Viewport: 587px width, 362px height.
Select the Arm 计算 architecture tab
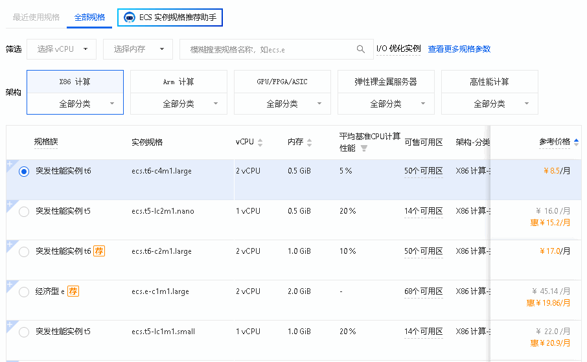[179, 82]
